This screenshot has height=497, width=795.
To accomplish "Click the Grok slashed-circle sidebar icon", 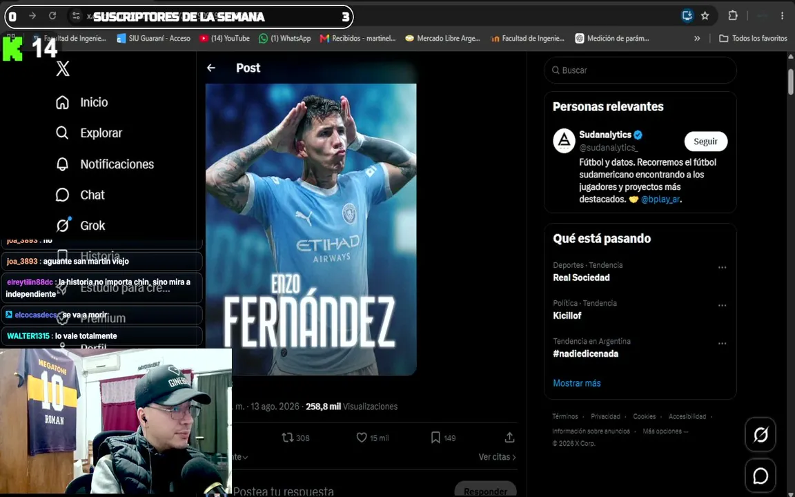I will pos(63,225).
